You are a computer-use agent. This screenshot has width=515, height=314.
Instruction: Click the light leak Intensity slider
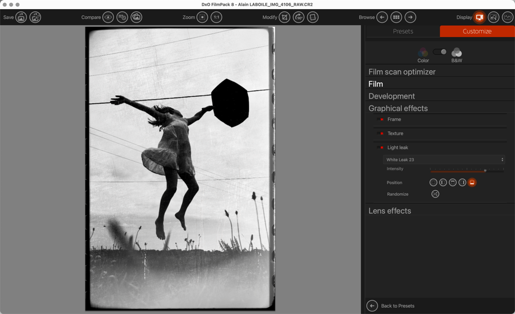click(x=466, y=170)
